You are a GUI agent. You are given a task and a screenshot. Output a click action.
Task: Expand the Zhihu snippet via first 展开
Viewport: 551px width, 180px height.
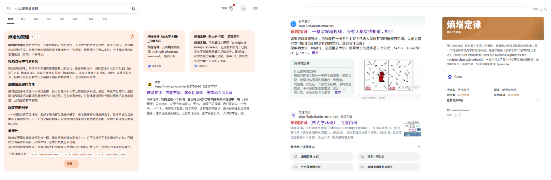click(315, 53)
